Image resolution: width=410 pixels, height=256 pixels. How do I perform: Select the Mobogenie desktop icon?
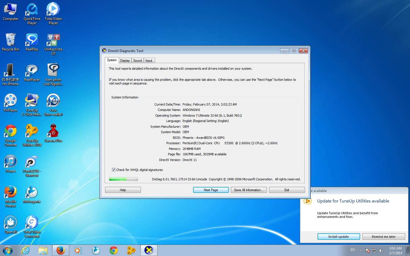click(x=32, y=194)
